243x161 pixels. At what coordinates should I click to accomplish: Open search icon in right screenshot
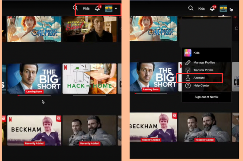click(x=191, y=8)
